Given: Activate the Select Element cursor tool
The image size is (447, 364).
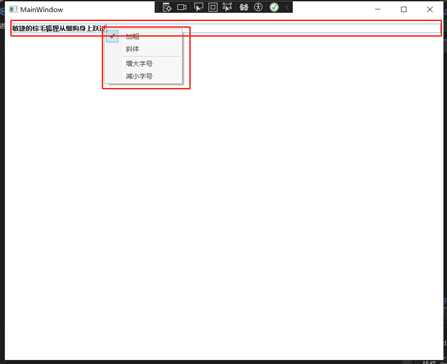Looking at the screenshot, I should [198, 7].
